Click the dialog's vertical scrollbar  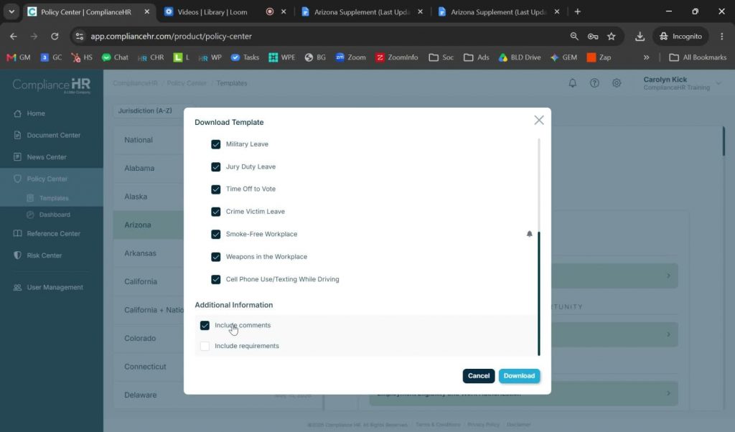coord(538,293)
